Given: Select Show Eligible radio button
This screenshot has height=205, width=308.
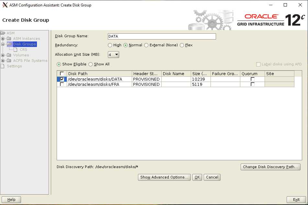Looking at the screenshot, I should pos(59,64).
